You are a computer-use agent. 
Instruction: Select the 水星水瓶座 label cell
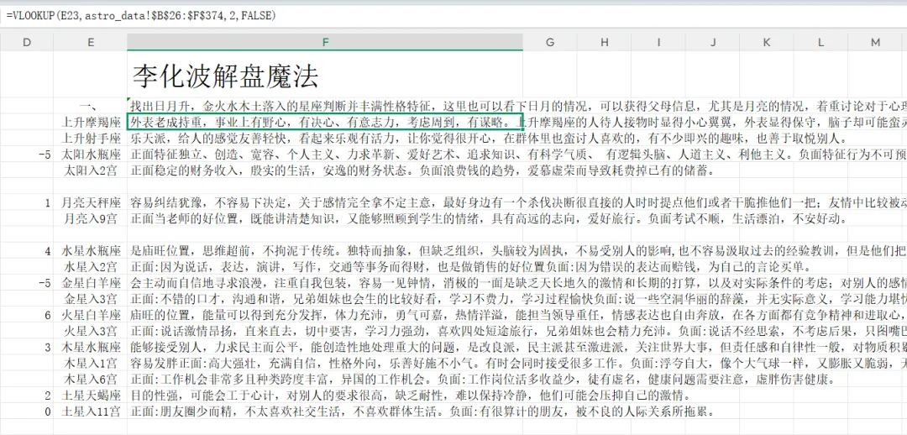pyautogui.click(x=91, y=251)
